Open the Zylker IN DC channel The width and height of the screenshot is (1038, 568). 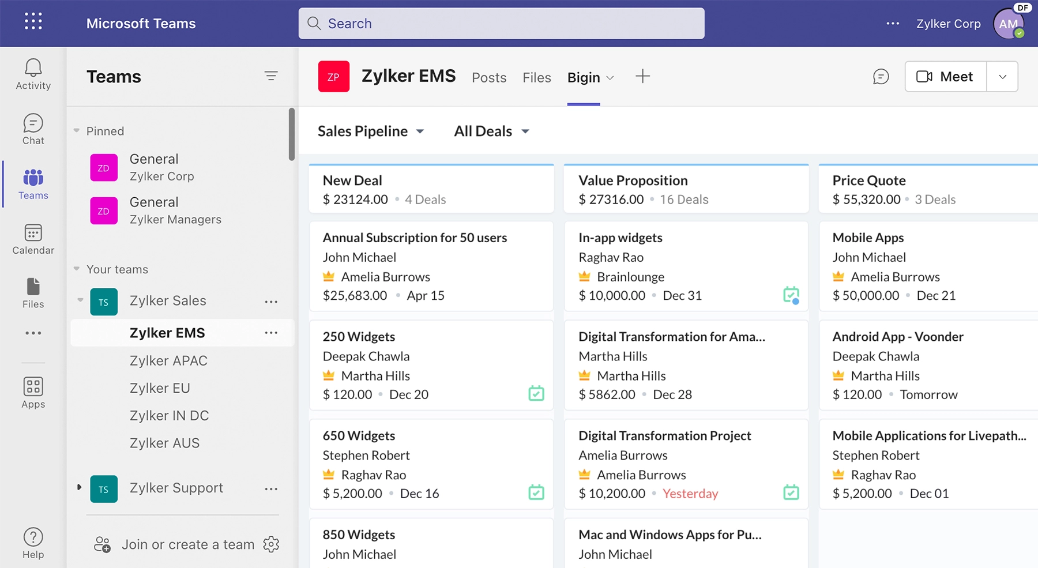(x=169, y=416)
